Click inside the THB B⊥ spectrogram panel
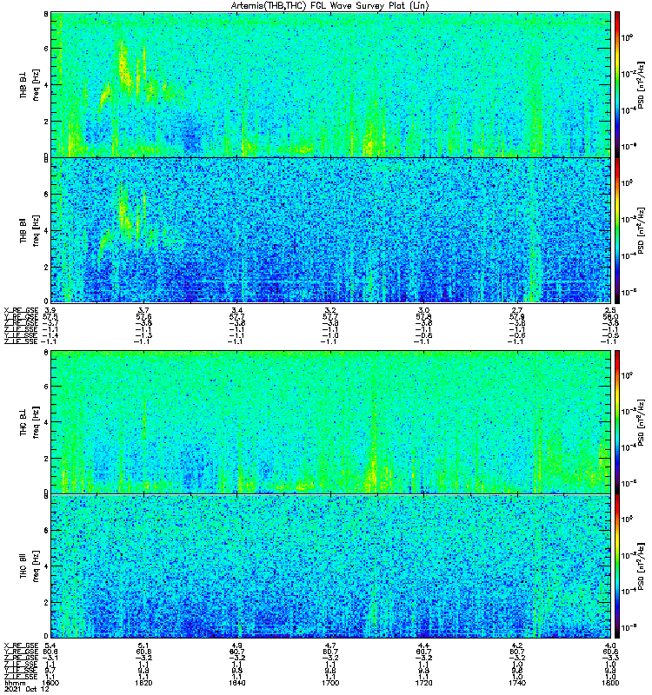This screenshot has width=652, height=695. pos(330,84)
